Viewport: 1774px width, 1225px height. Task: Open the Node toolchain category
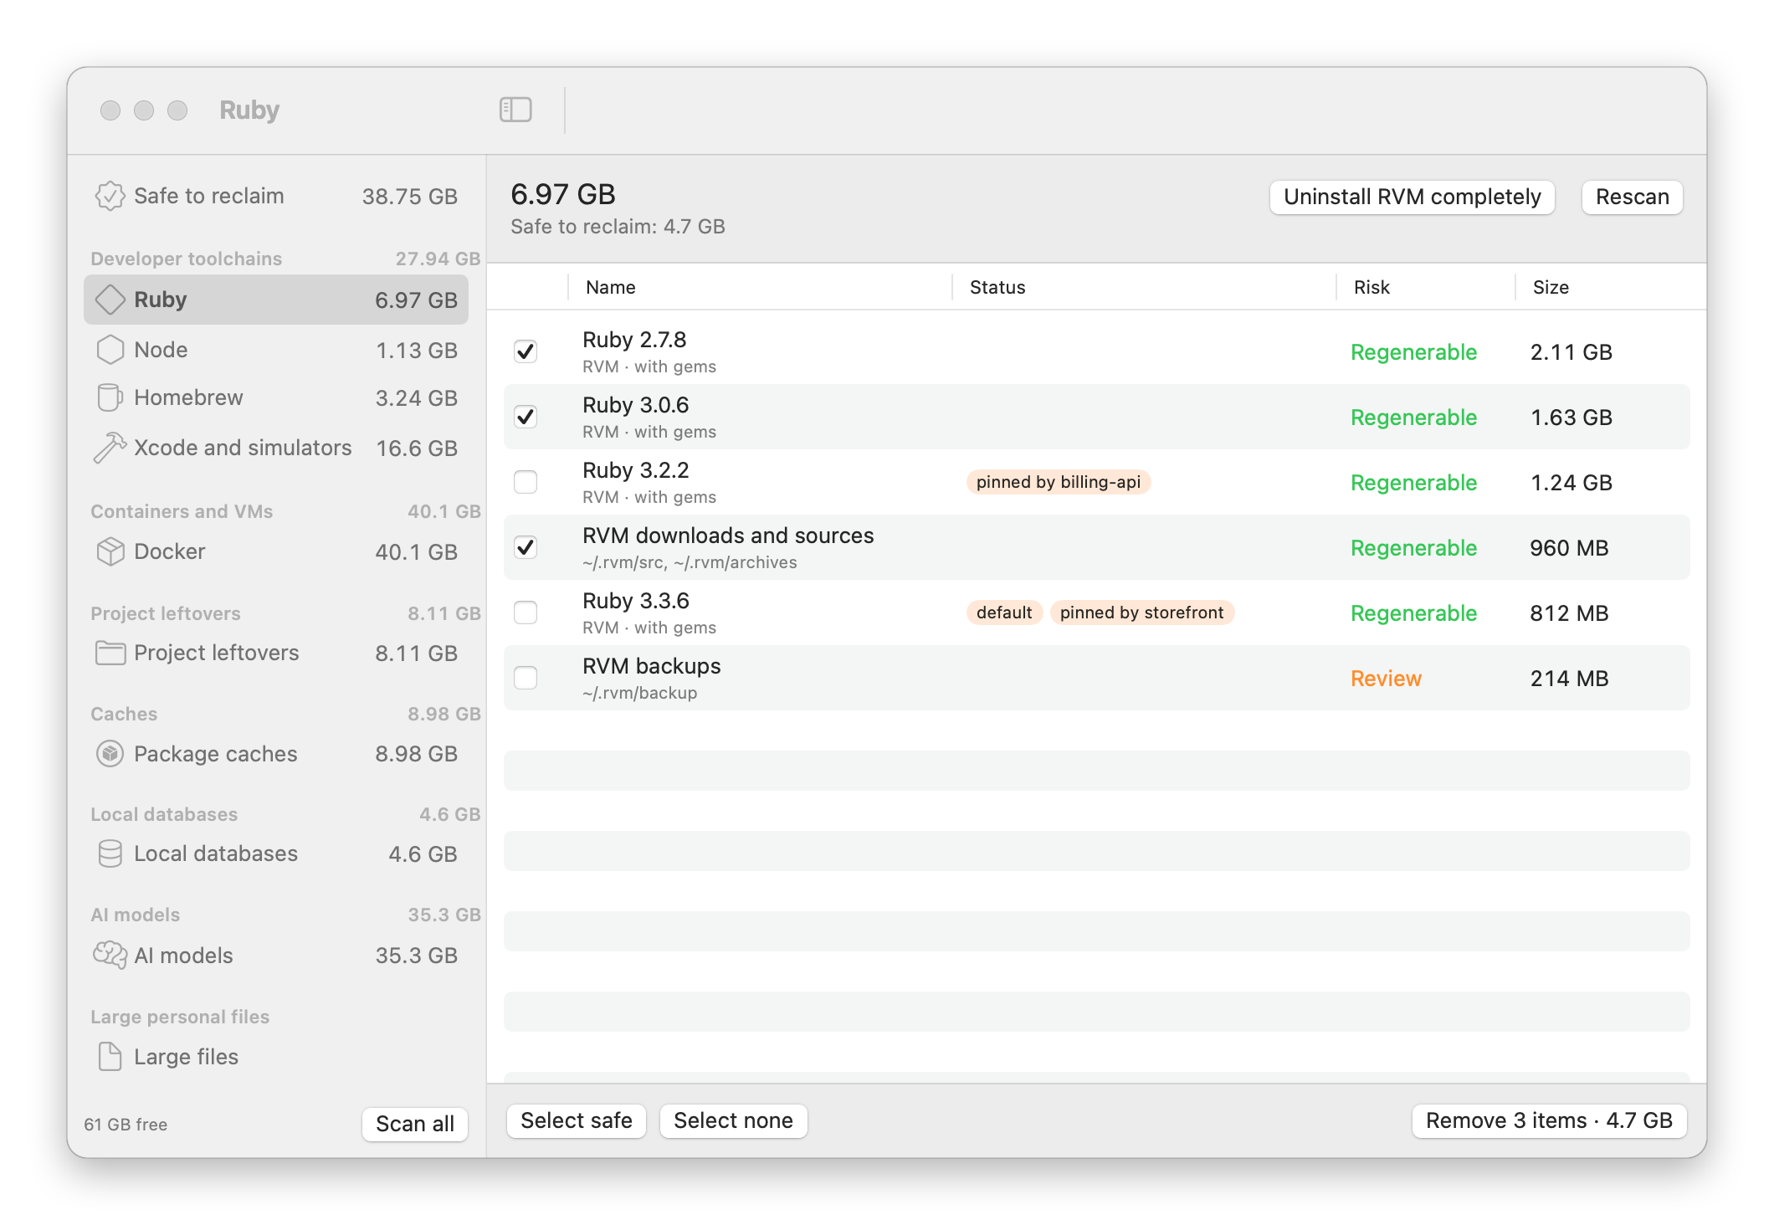point(276,350)
